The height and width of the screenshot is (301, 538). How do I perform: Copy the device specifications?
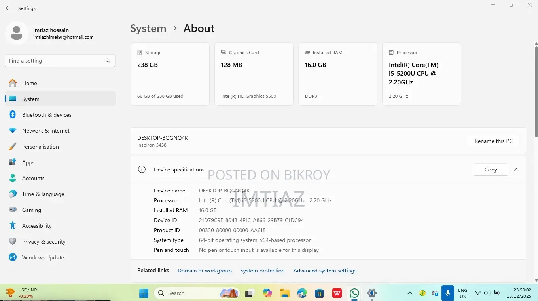click(491, 170)
